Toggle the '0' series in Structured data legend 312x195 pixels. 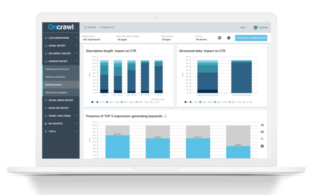coord(186,102)
